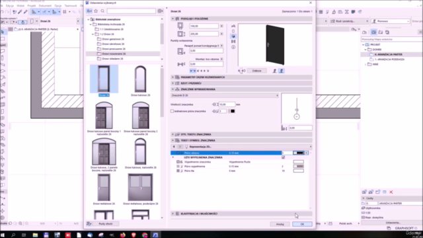Select 1. Aranżacja poddasza in the navigator
423x238 pixels.
389,59
